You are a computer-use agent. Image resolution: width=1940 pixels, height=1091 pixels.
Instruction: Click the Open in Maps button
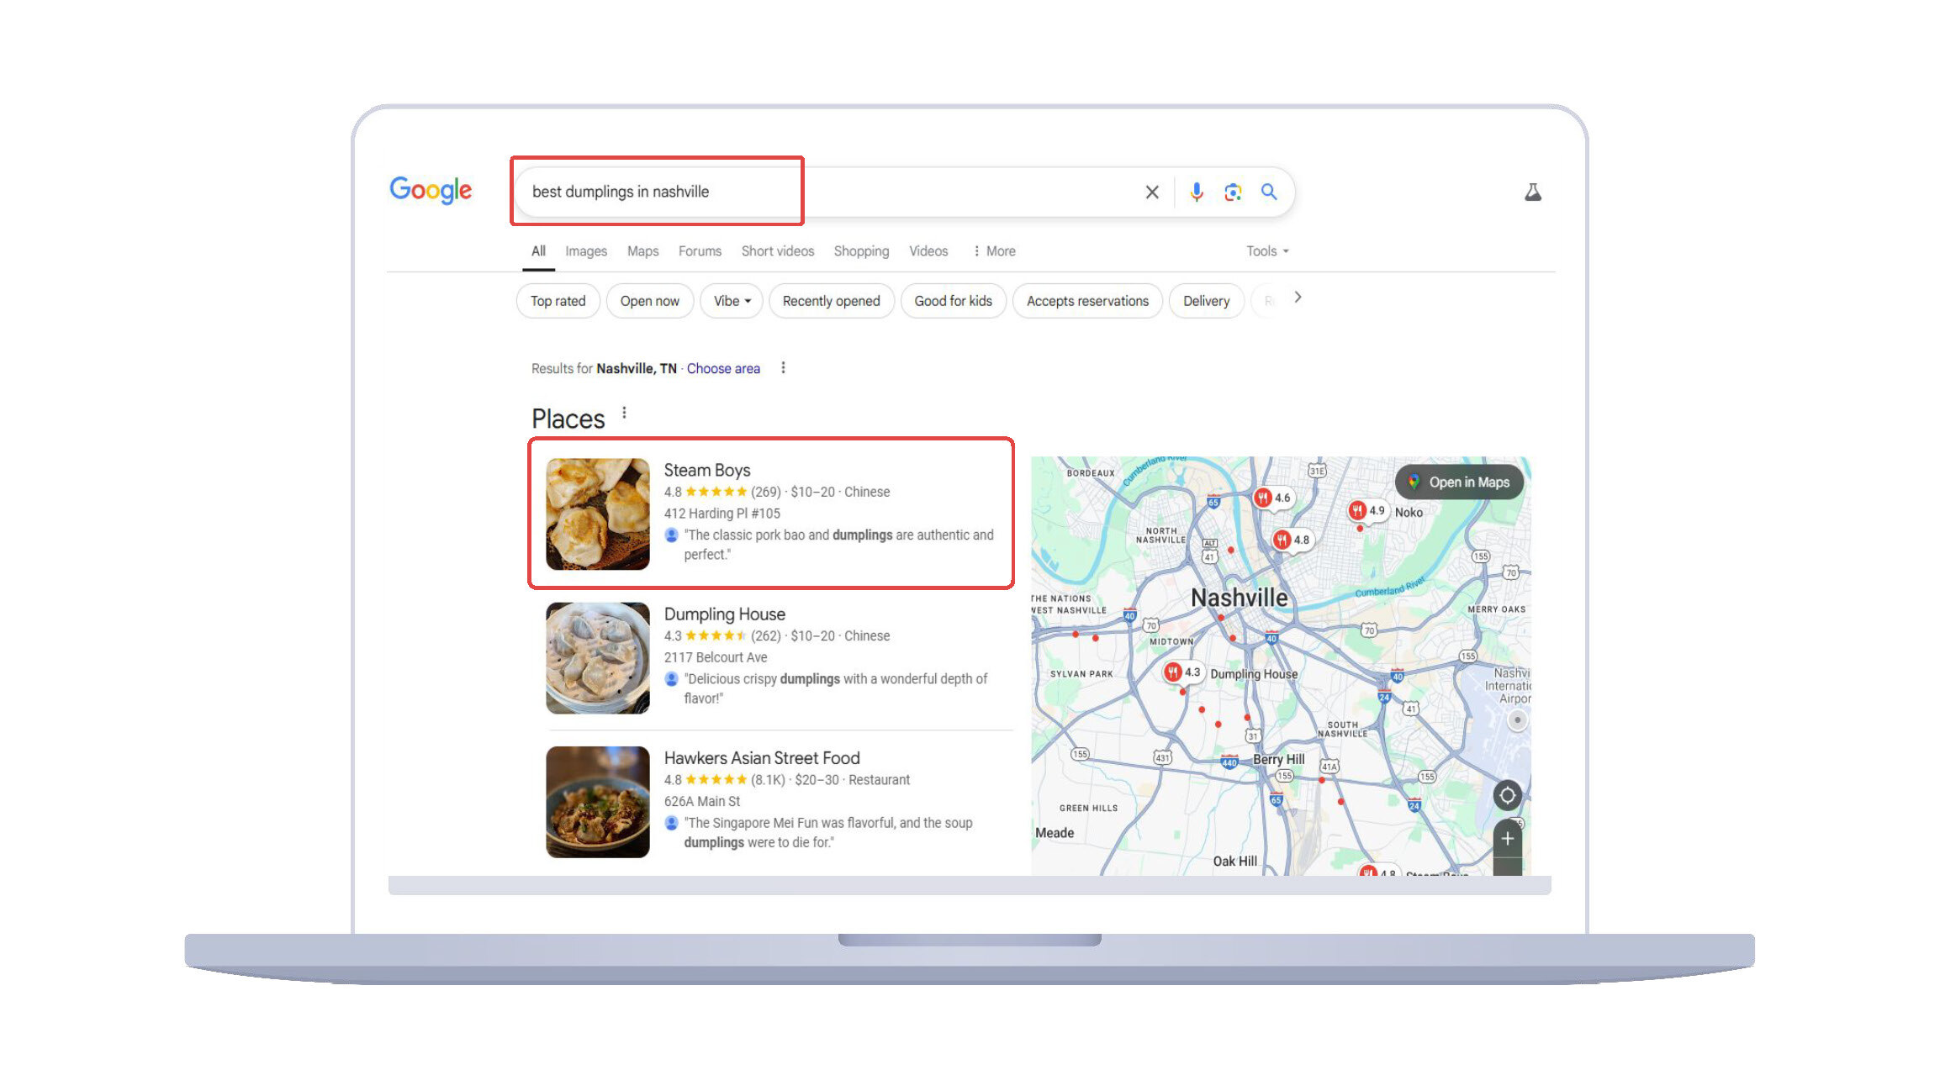pos(1459,482)
